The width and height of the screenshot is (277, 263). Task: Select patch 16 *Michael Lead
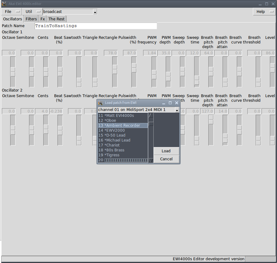[123, 140]
